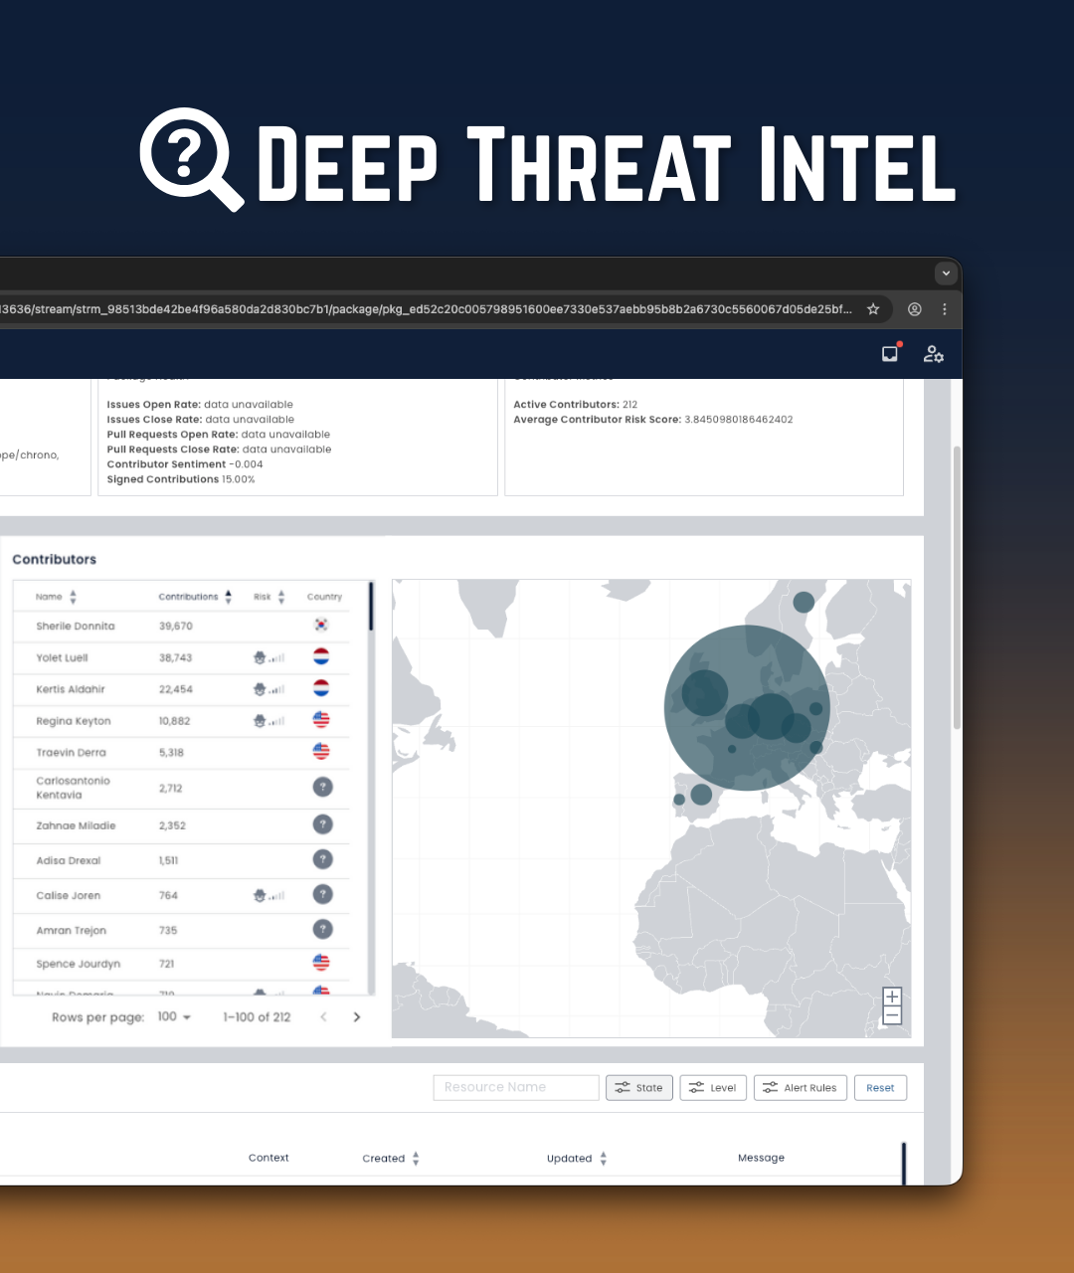Click the US flag for Spence Jourdyn
Image resolution: width=1074 pixels, height=1273 pixels.
(x=321, y=963)
